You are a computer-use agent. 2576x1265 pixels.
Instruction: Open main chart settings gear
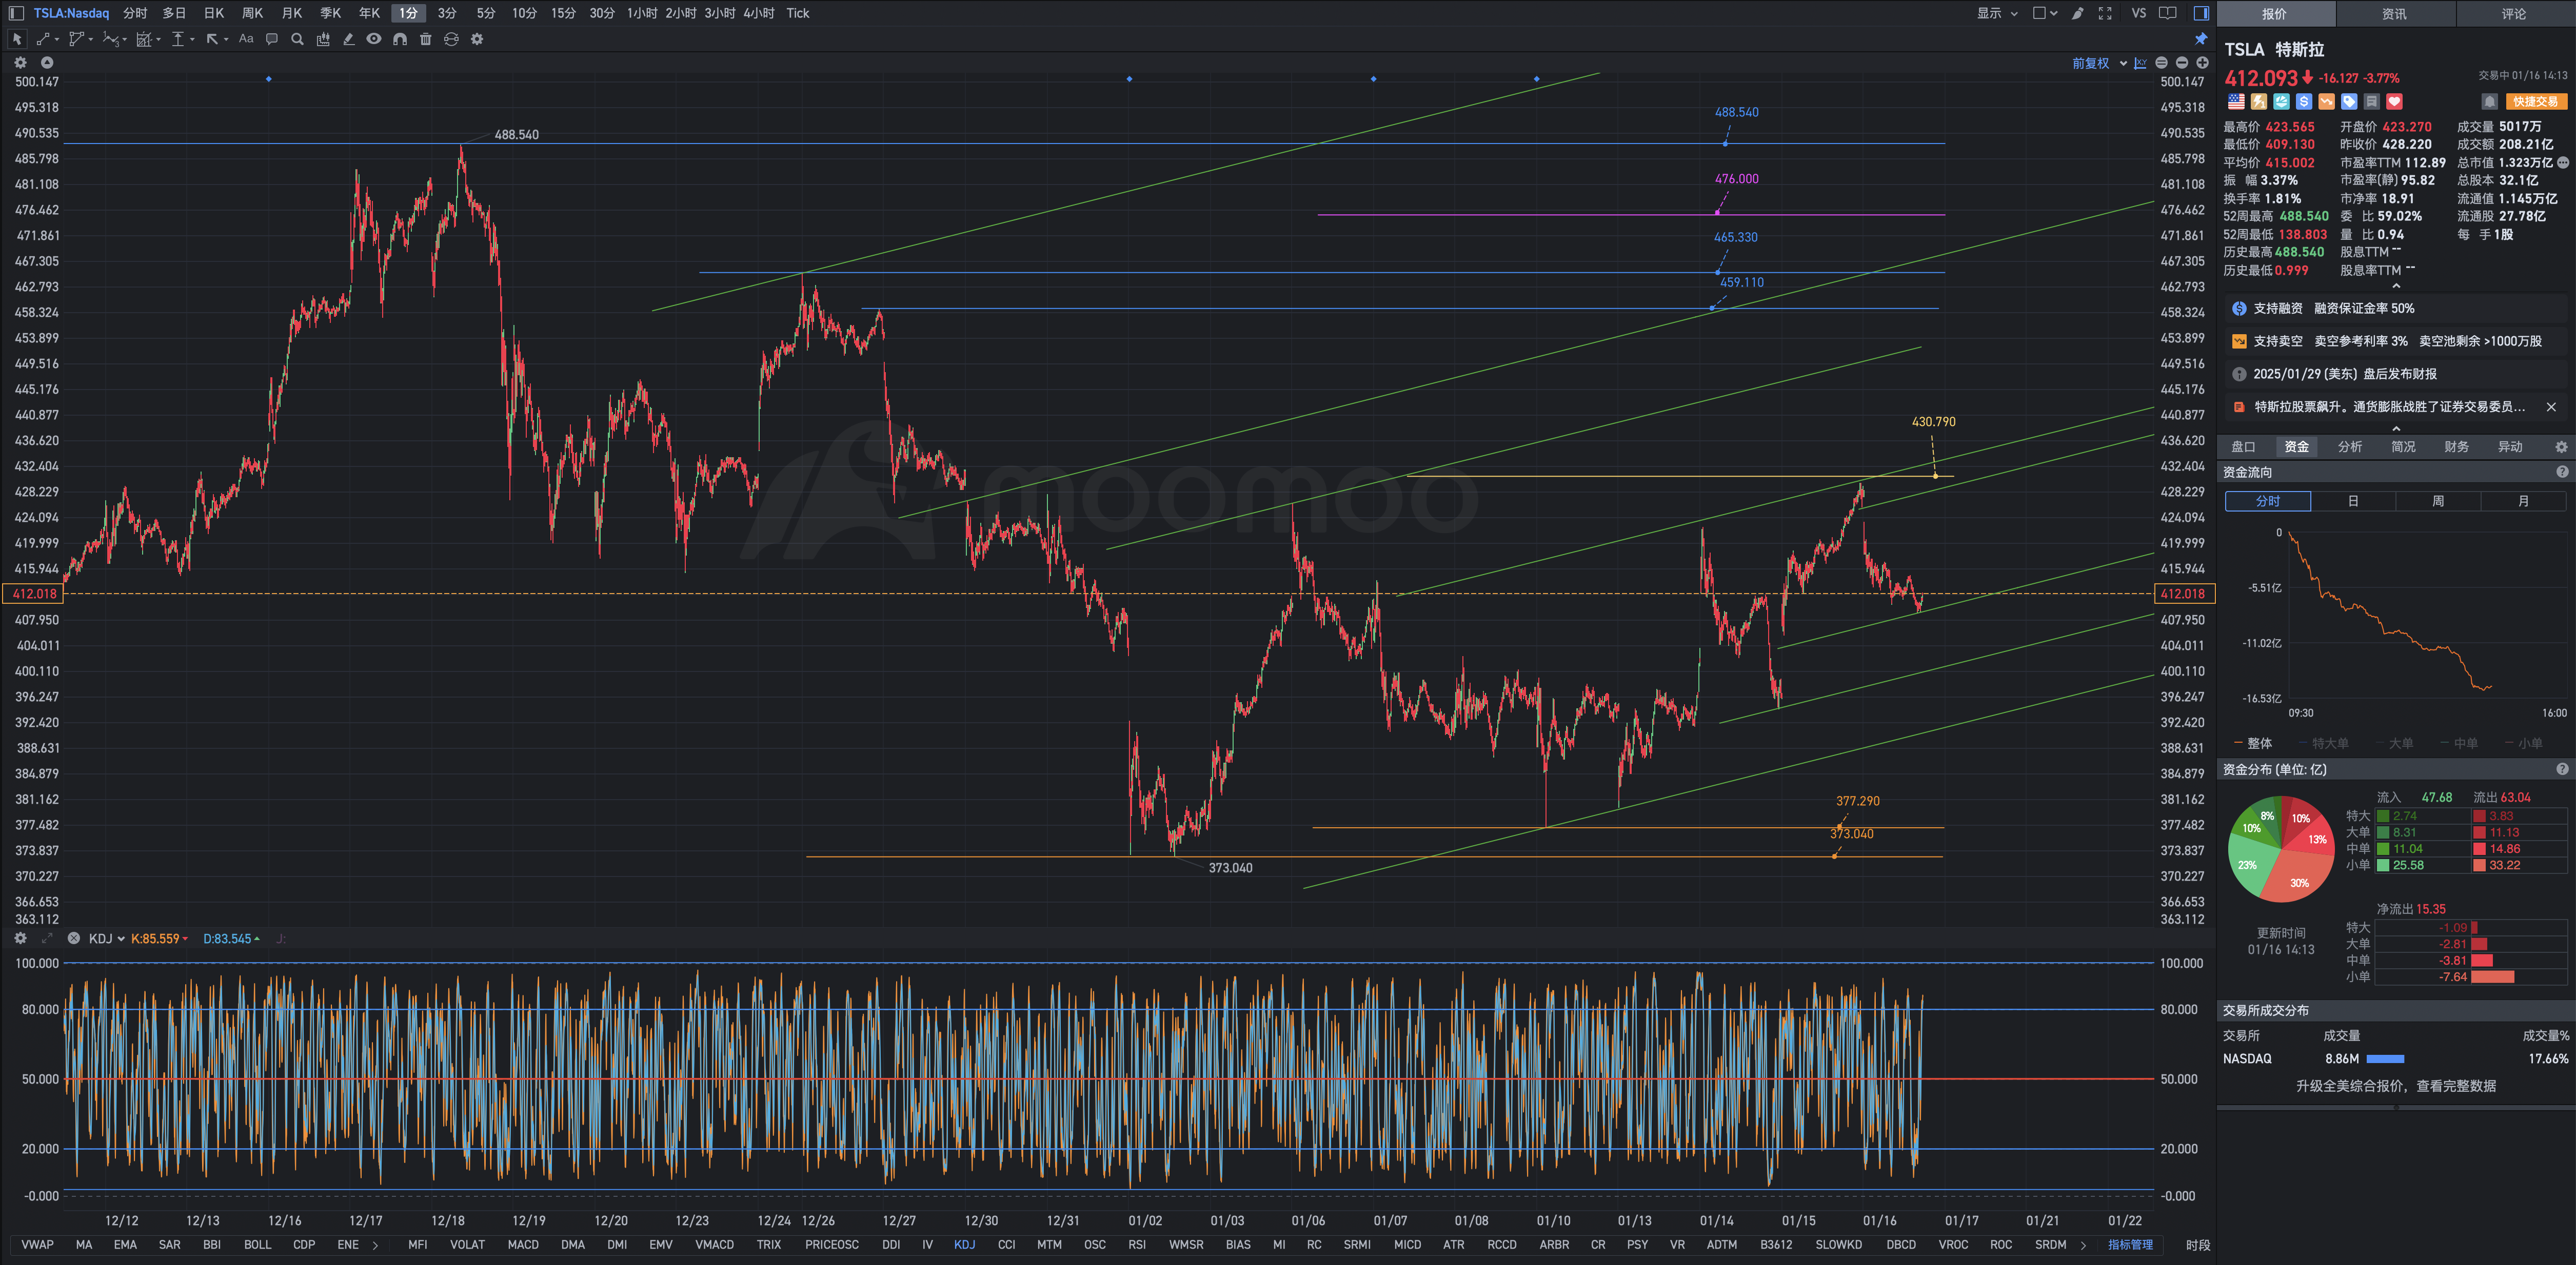[20, 62]
